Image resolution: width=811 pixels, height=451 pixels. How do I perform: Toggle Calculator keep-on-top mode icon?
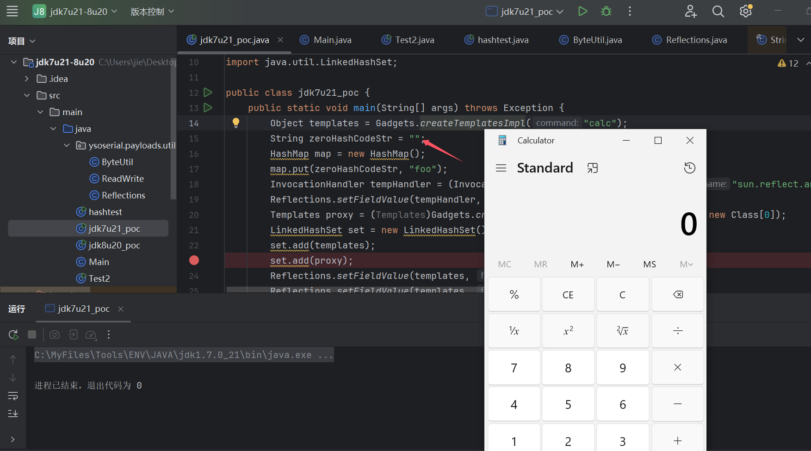[x=593, y=168]
